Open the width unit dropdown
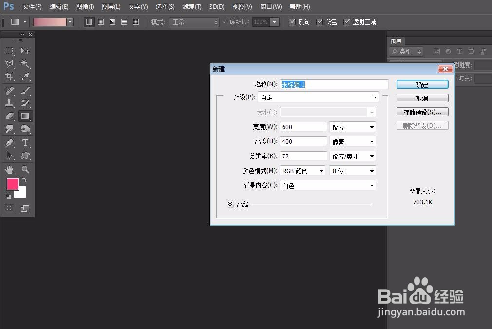The height and width of the screenshot is (329, 492). click(353, 127)
